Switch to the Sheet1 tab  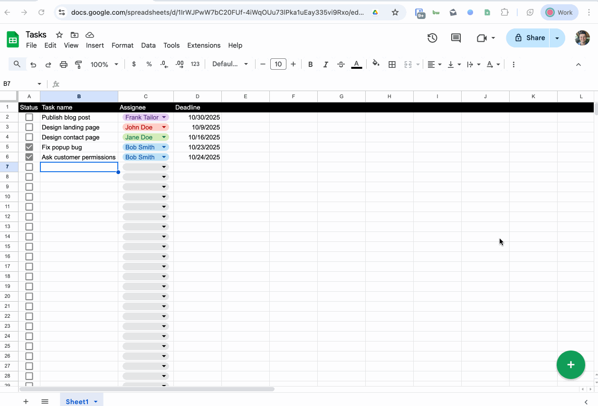pos(77,401)
